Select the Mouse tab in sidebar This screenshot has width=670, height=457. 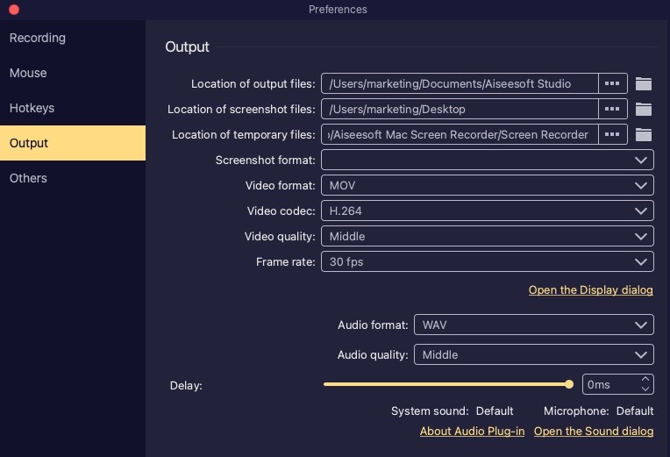pyautogui.click(x=28, y=74)
